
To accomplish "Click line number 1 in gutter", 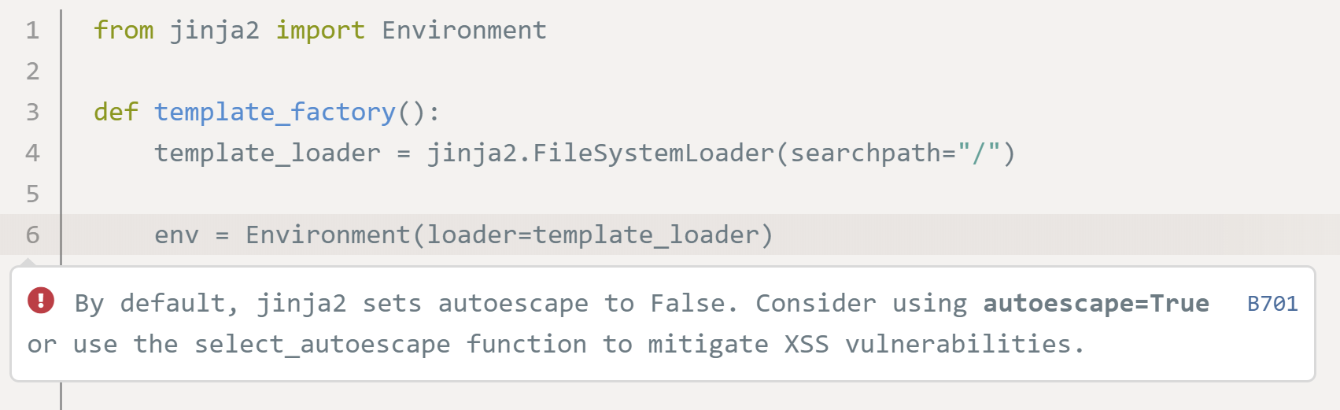I will pos(32,31).
